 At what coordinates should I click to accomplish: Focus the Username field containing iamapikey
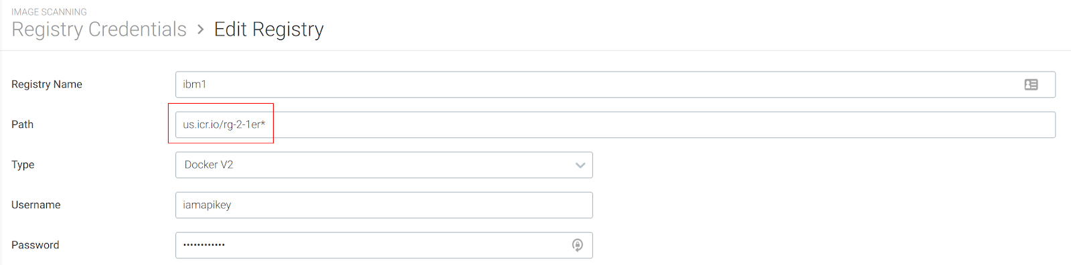point(384,205)
